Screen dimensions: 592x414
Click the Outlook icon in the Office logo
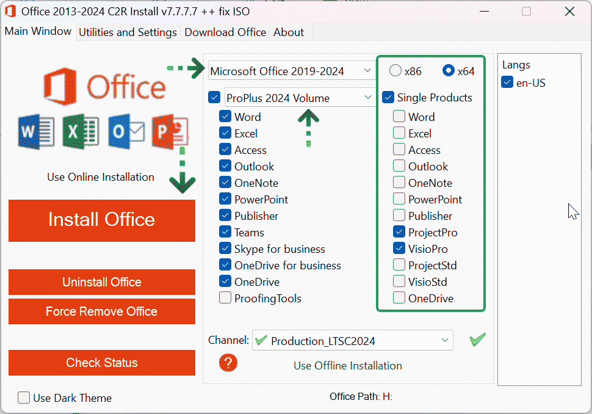[x=126, y=131]
